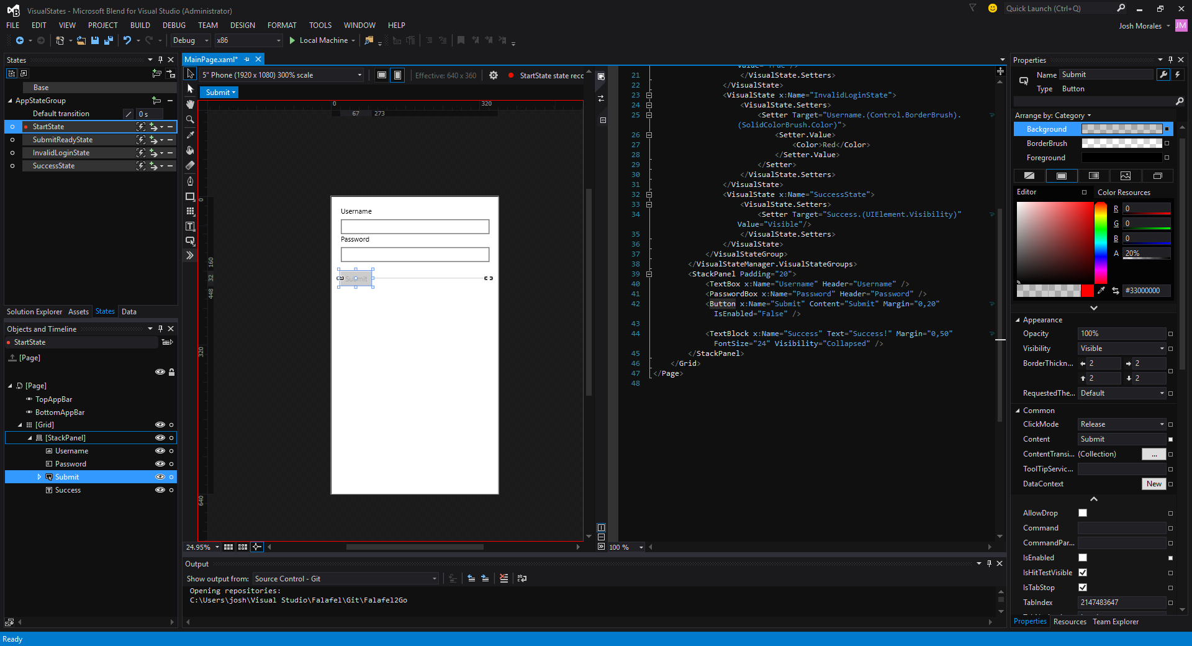Viewport: 1192px width, 646px height.
Task: Select the Text tool in the left toolbar
Action: click(190, 226)
